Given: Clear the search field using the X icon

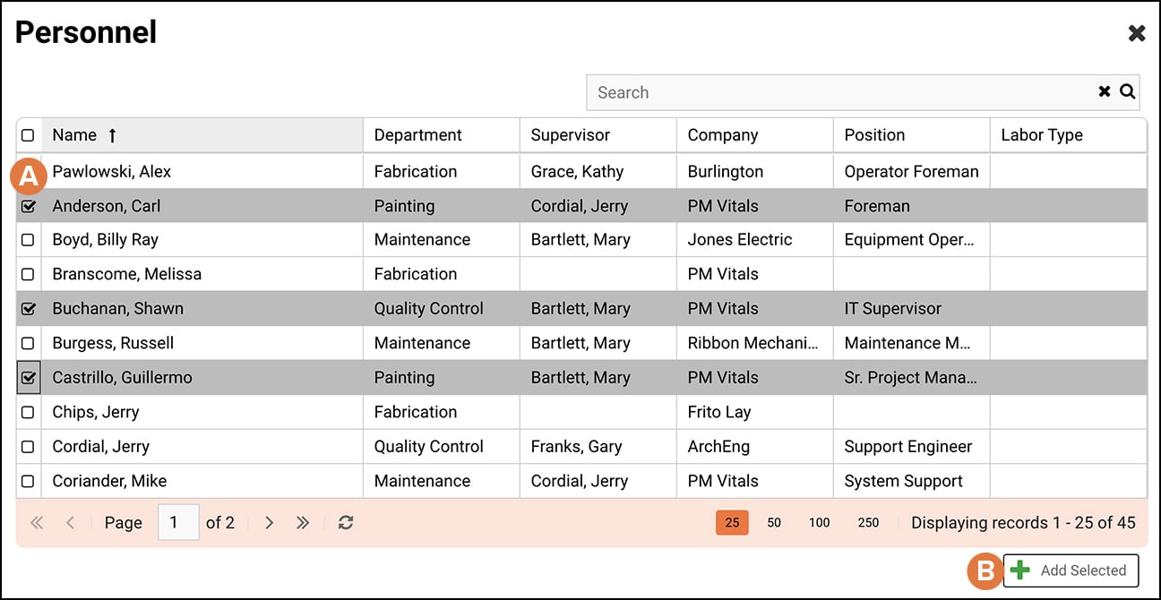Looking at the screenshot, I should 1103,91.
